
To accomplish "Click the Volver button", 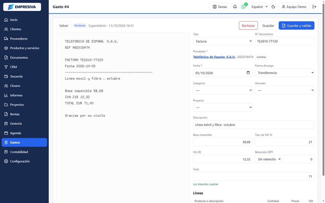I will (64, 26).
